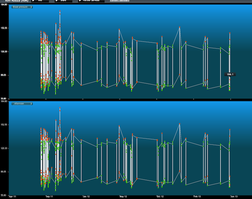
Task: Click the Feb 13 date marker
Action: 197,197
